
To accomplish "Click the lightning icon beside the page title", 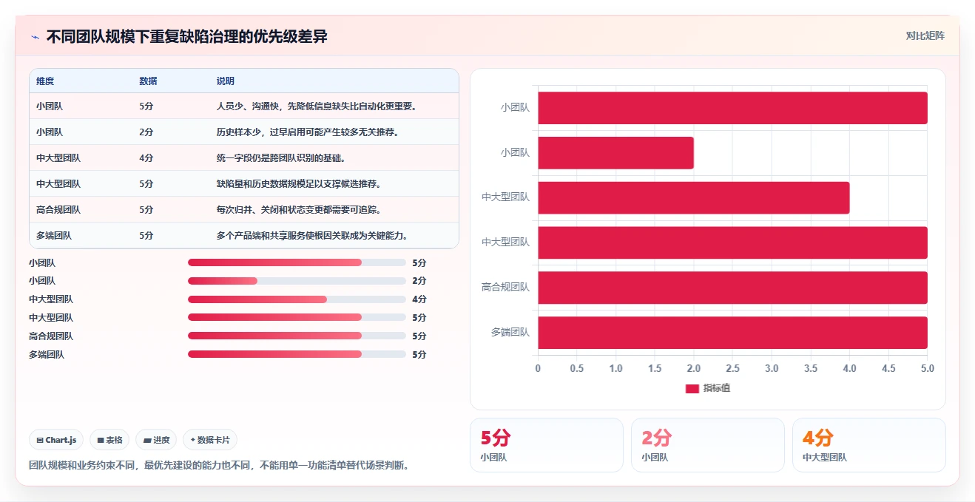I will (35, 37).
